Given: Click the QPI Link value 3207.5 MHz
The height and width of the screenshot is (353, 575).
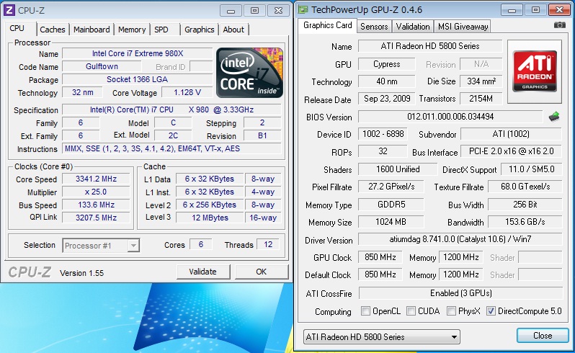Looking at the screenshot, I should 96,218.
